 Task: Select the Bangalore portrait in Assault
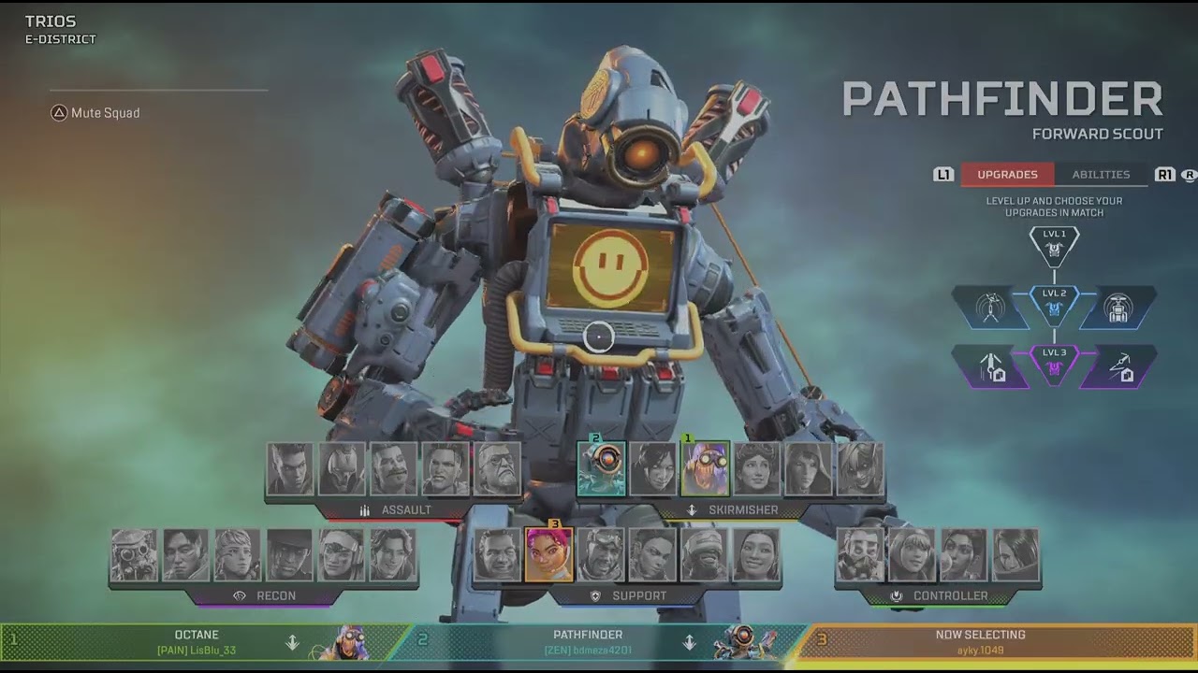(x=291, y=469)
